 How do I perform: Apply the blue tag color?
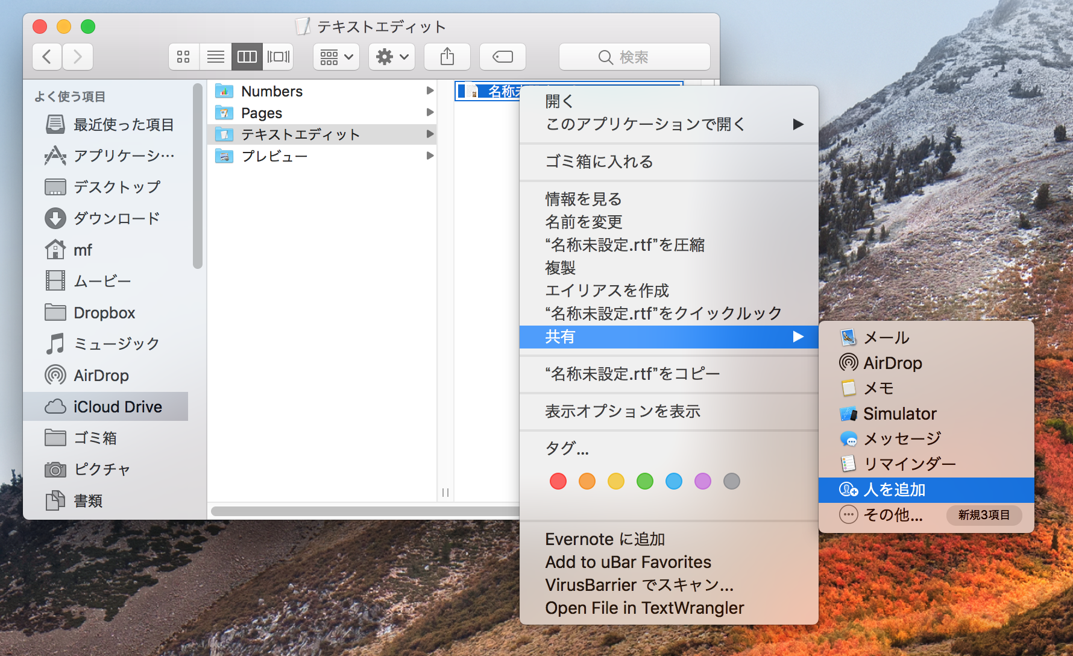[674, 481]
